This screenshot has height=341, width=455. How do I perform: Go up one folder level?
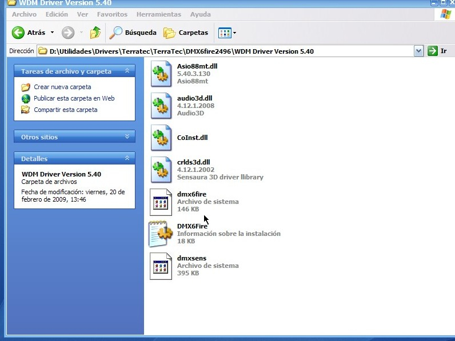coord(95,33)
